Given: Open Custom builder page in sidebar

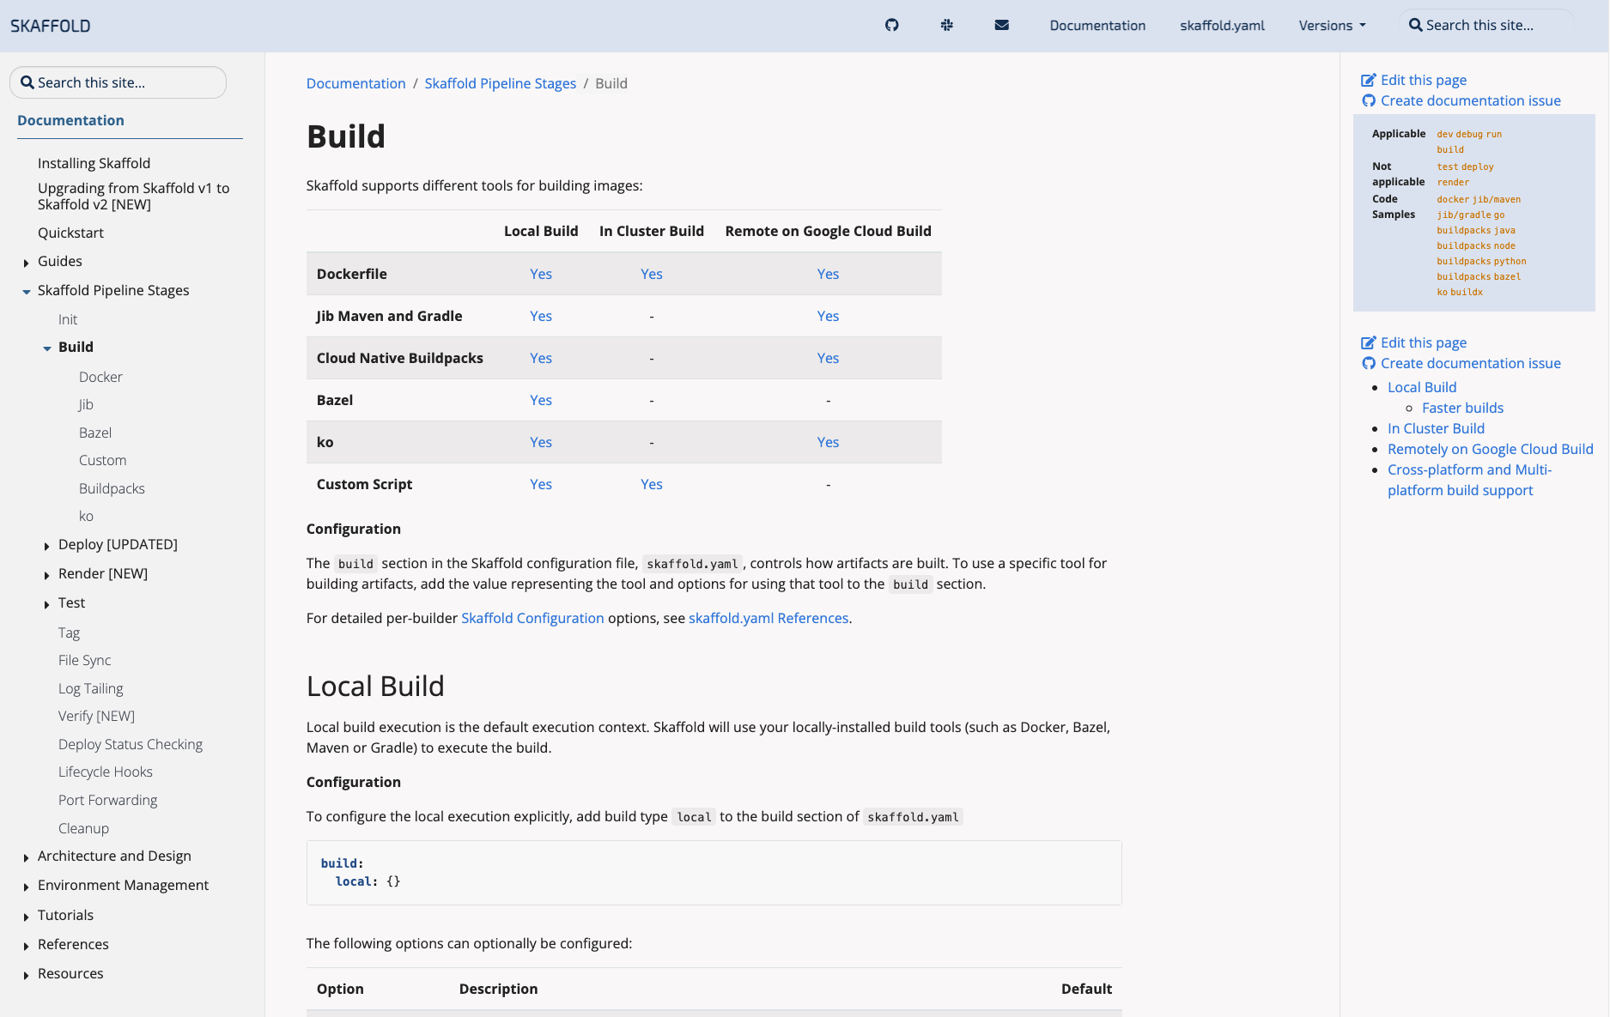Looking at the screenshot, I should coord(102,460).
